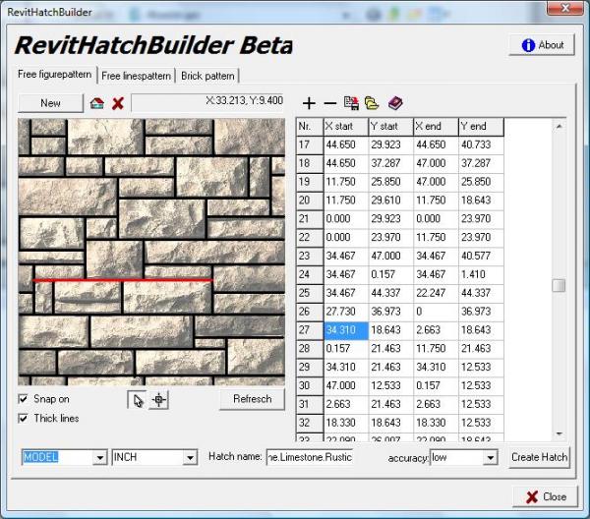The image size is (590, 519).
Task: Select the crosshair target tool
Action: pos(158,400)
